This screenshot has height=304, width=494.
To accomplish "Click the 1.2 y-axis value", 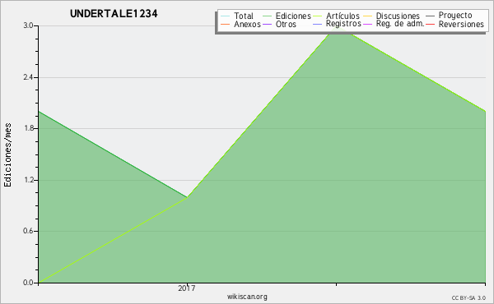I will coord(28,180).
